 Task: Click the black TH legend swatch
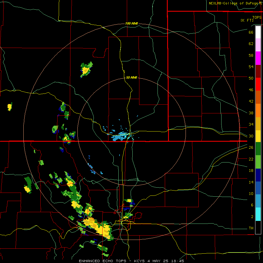258,227
